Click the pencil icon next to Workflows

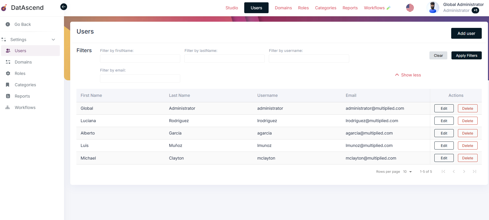point(389,8)
